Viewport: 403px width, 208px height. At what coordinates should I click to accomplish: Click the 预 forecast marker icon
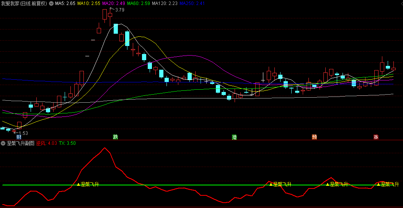tap(315, 137)
